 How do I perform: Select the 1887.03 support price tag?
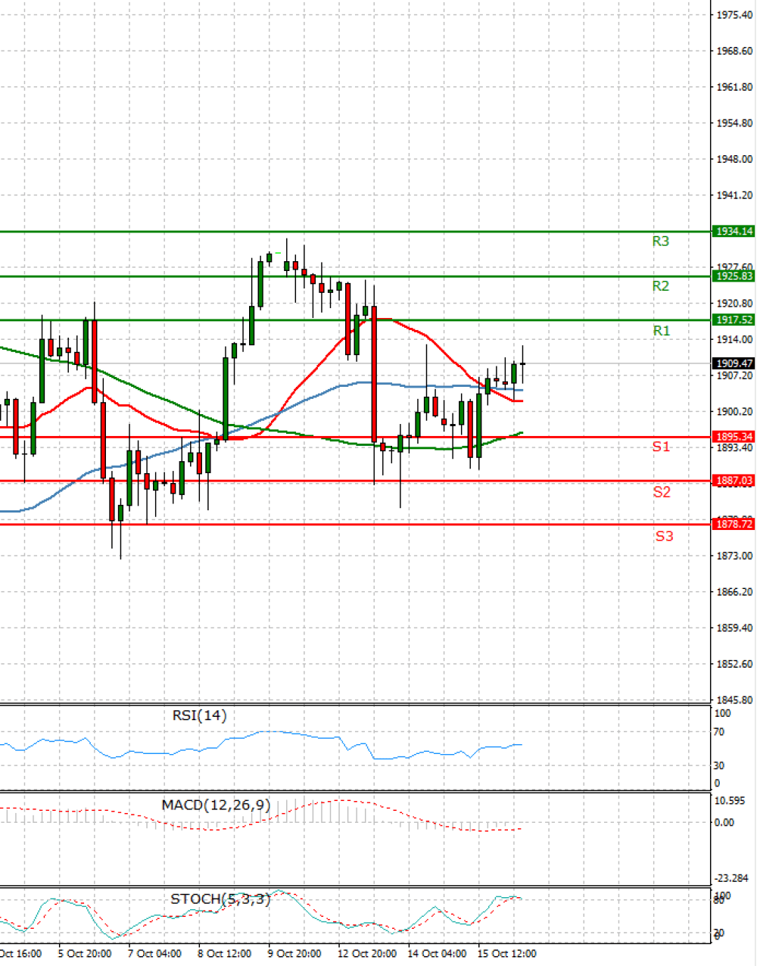(734, 481)
